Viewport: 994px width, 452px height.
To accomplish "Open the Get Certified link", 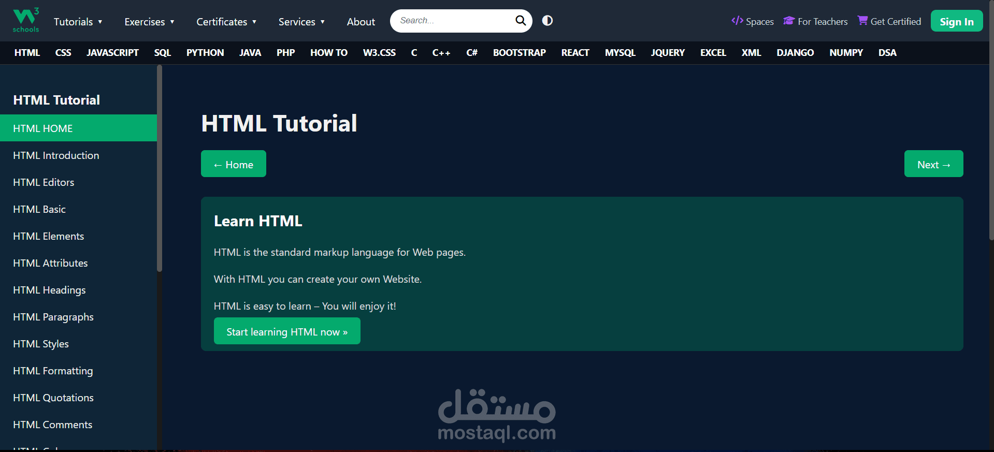I will click(x=889, y=21).
